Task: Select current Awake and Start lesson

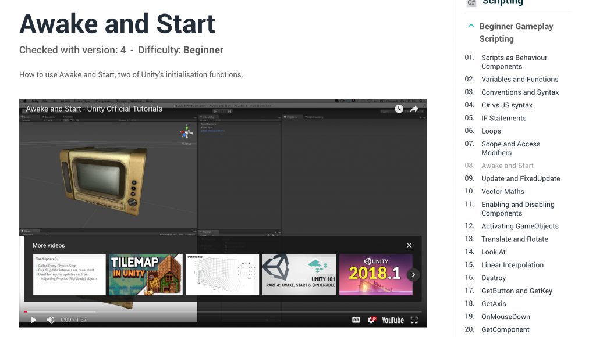Action: point(508,166)
